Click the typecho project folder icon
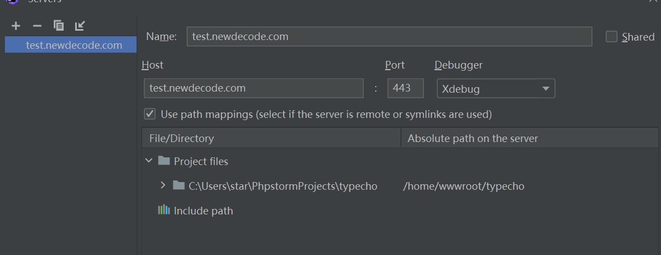The width and height of the screenshot is (661, 255). [x=178, y=186]
